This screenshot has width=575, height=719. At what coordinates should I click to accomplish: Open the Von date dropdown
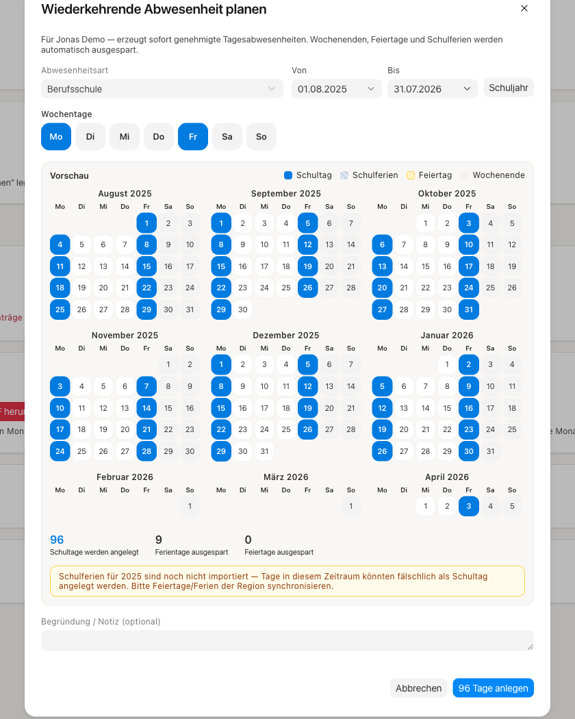tap(337, 89)
